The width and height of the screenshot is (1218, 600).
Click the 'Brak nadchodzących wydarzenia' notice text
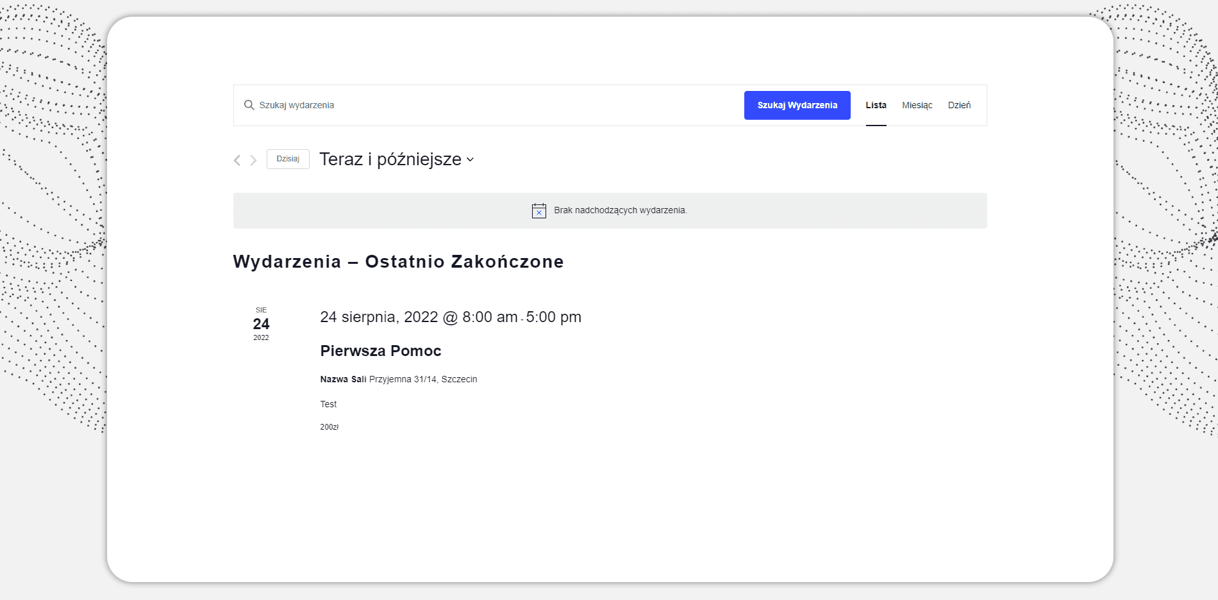coord(620,211)
